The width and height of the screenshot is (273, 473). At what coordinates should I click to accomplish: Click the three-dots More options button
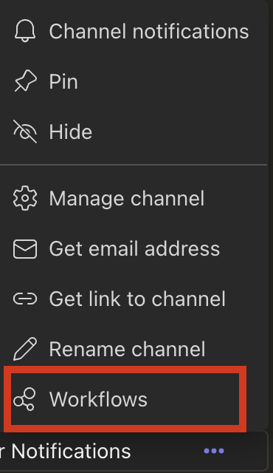pos(214,451)
